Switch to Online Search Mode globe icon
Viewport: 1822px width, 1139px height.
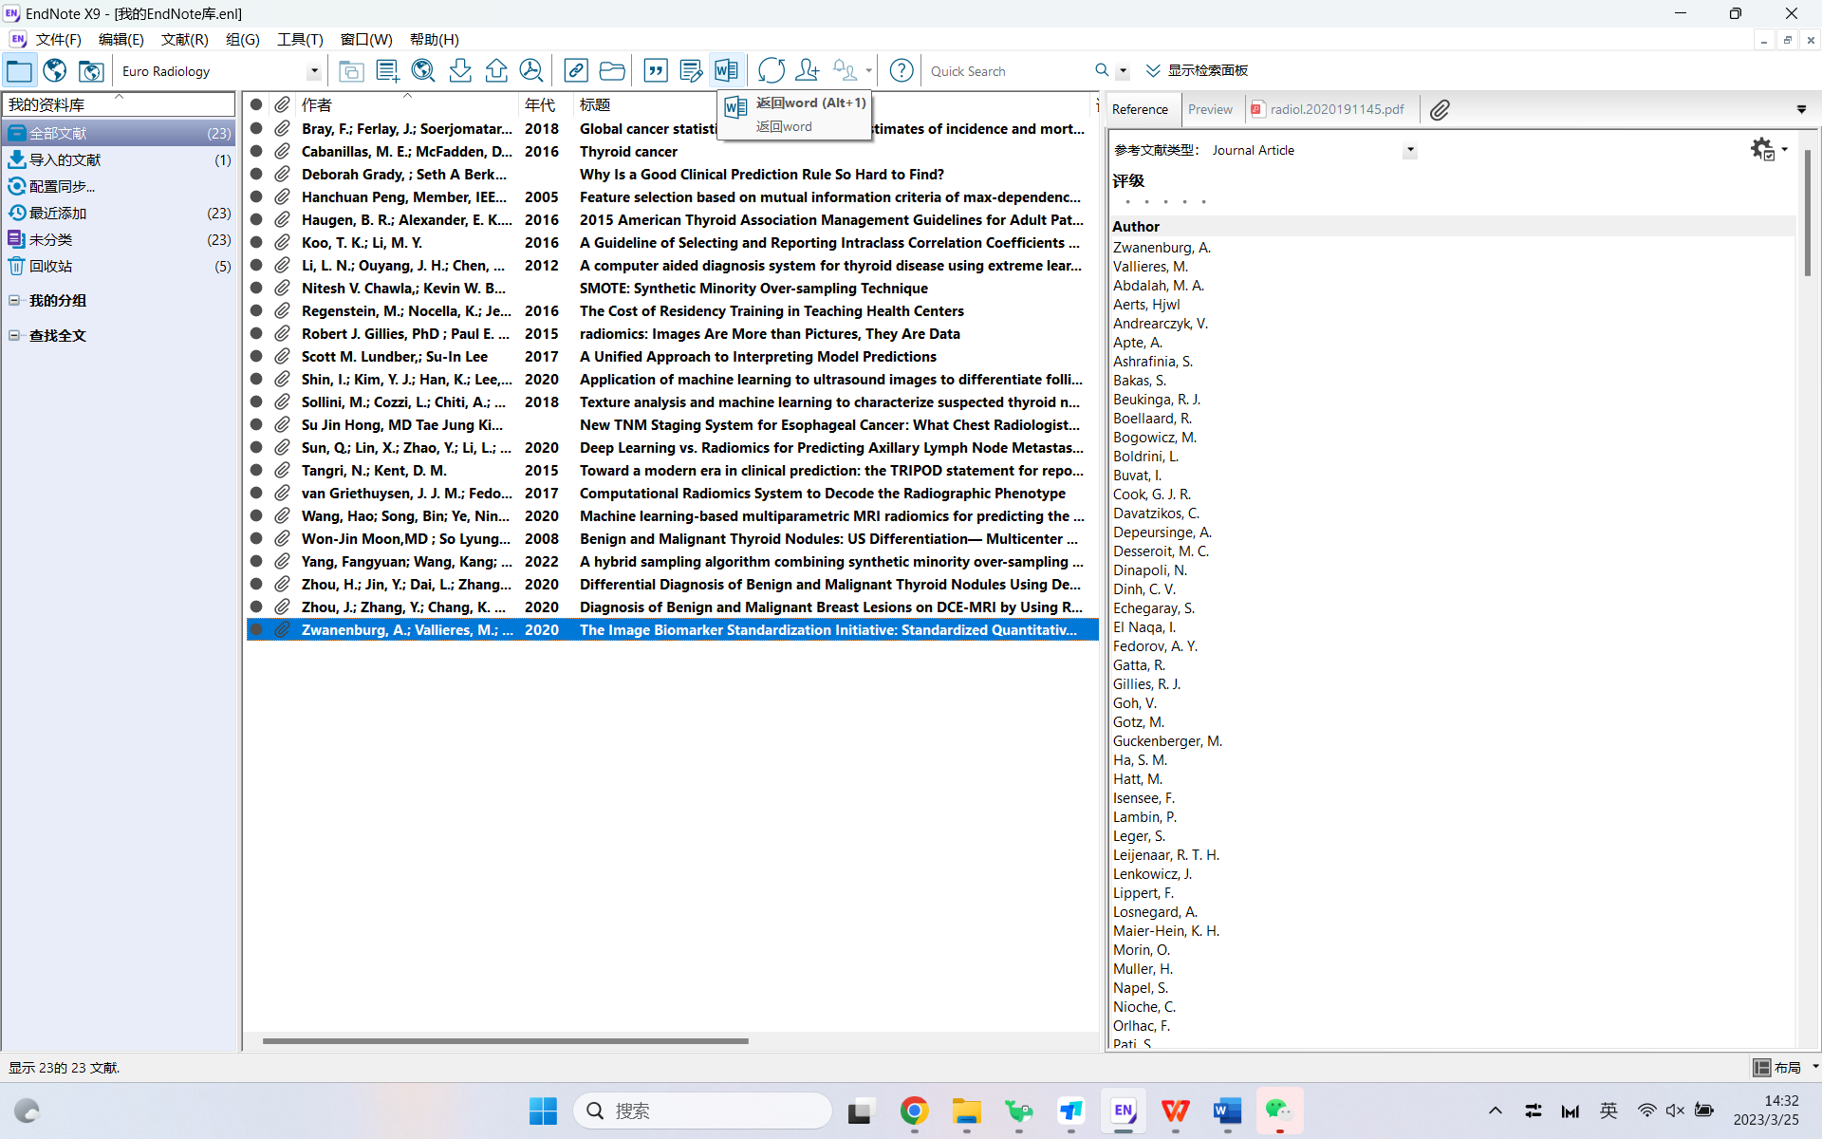coord(55,70)
